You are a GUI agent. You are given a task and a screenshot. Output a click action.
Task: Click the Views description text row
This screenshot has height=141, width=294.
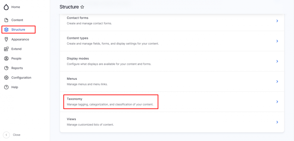(x=90, y=125)
